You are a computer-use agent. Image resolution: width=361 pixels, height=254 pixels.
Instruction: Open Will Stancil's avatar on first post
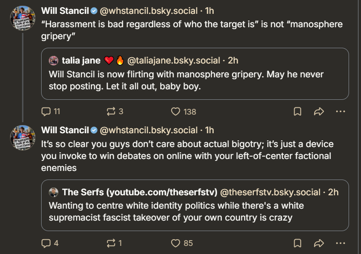[22, 18]
